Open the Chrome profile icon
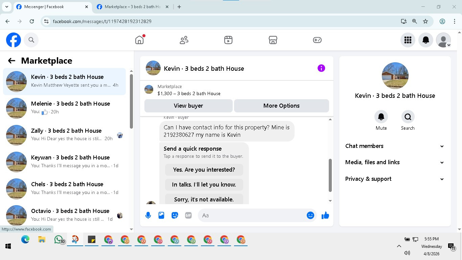Image resolution: width=462 pixels, height=260 pixels. tap(442, 21)
